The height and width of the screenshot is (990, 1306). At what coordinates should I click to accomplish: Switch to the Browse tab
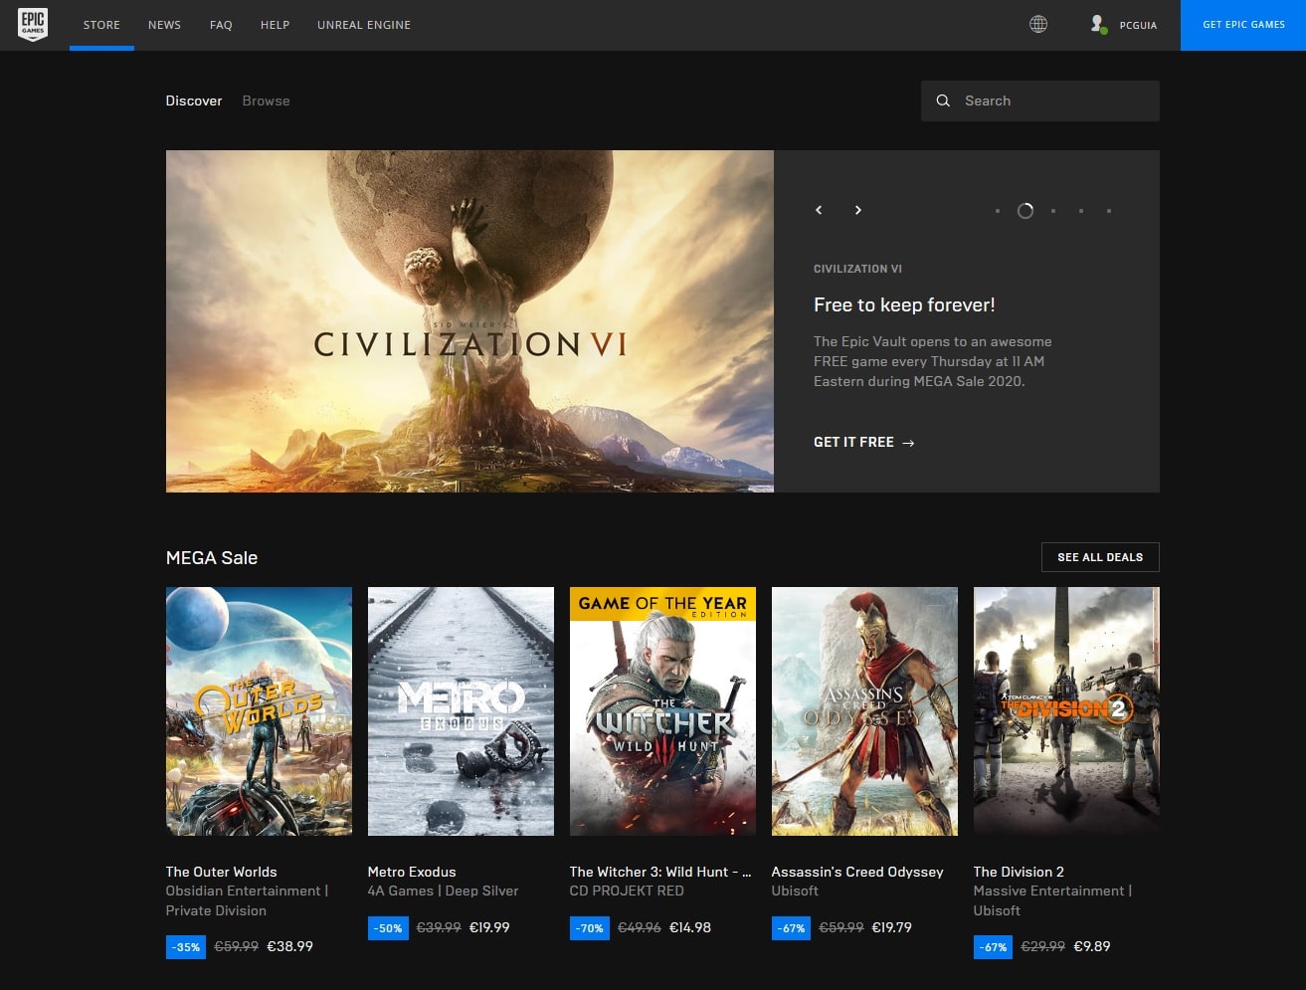tap(266, 100)
